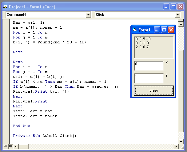The image size is (187, 152).
Task: Click the matrix output picture box in Form1
Action: [154, 47]
